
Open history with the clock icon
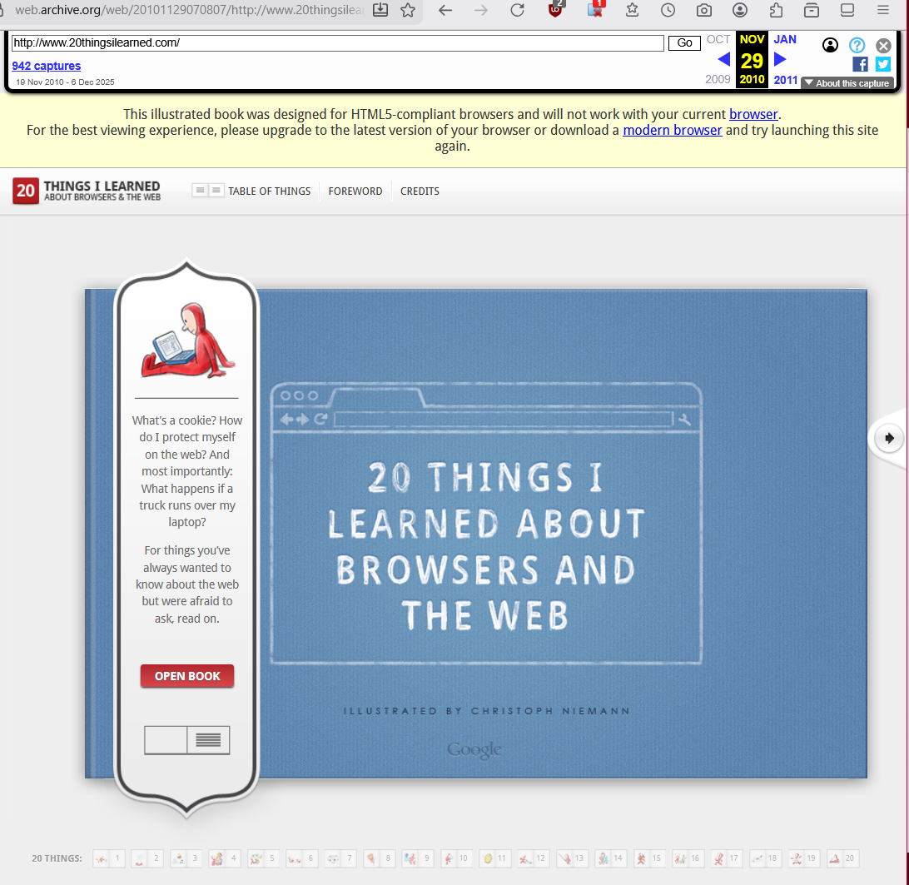pyautogui.click(x=667, y=12)
